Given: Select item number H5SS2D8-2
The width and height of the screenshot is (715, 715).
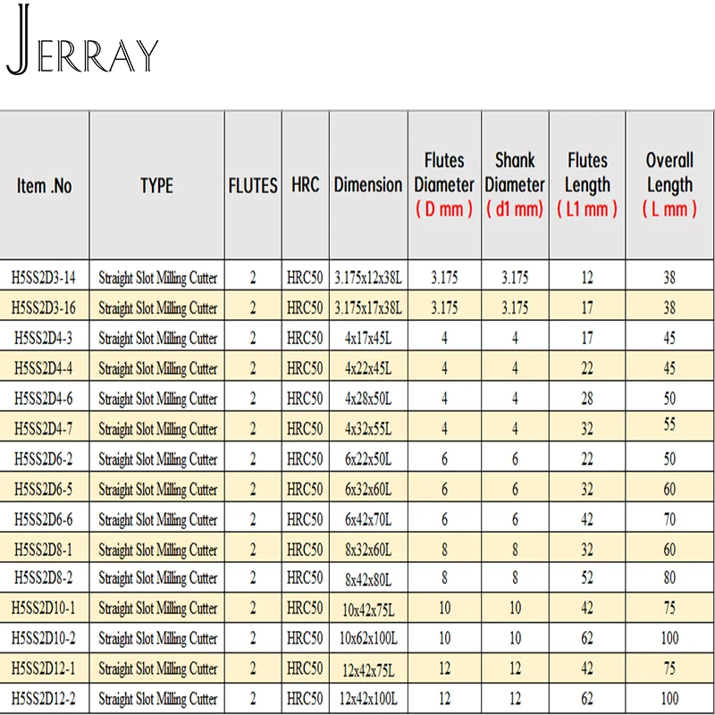Looking at the screenshot, I should point(43,577).
